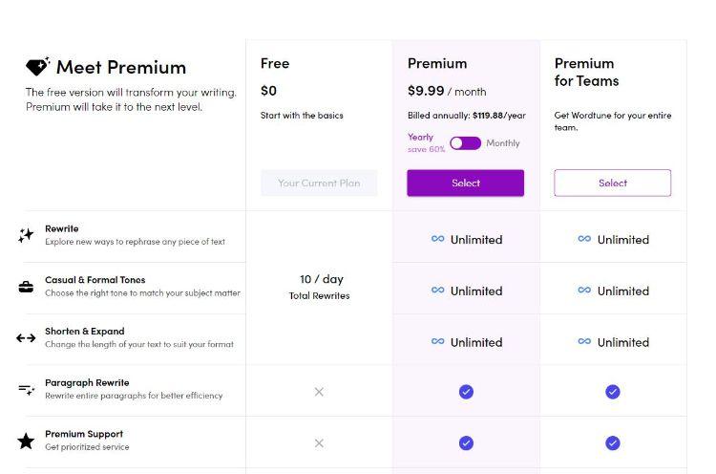Screen dimensions: 716x474
Task: Click the diamond Premium logo icon
Action: 37,66
